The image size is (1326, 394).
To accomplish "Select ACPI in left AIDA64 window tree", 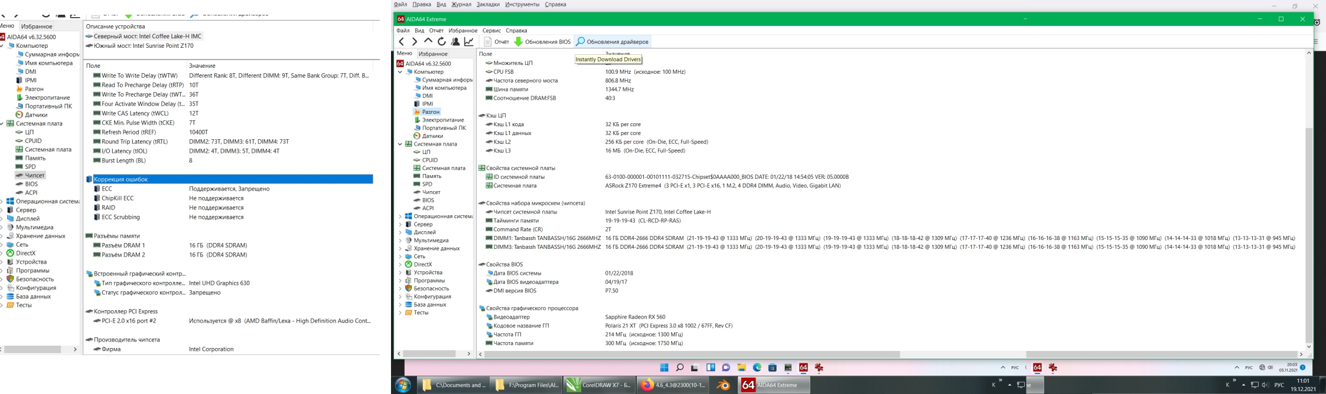I will [31, 193].
